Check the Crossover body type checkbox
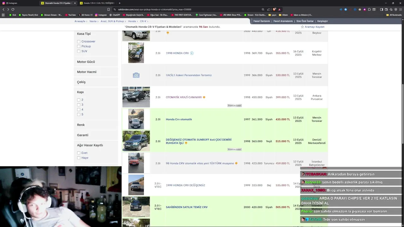The image size is (404, 227). tap(79, 42)
